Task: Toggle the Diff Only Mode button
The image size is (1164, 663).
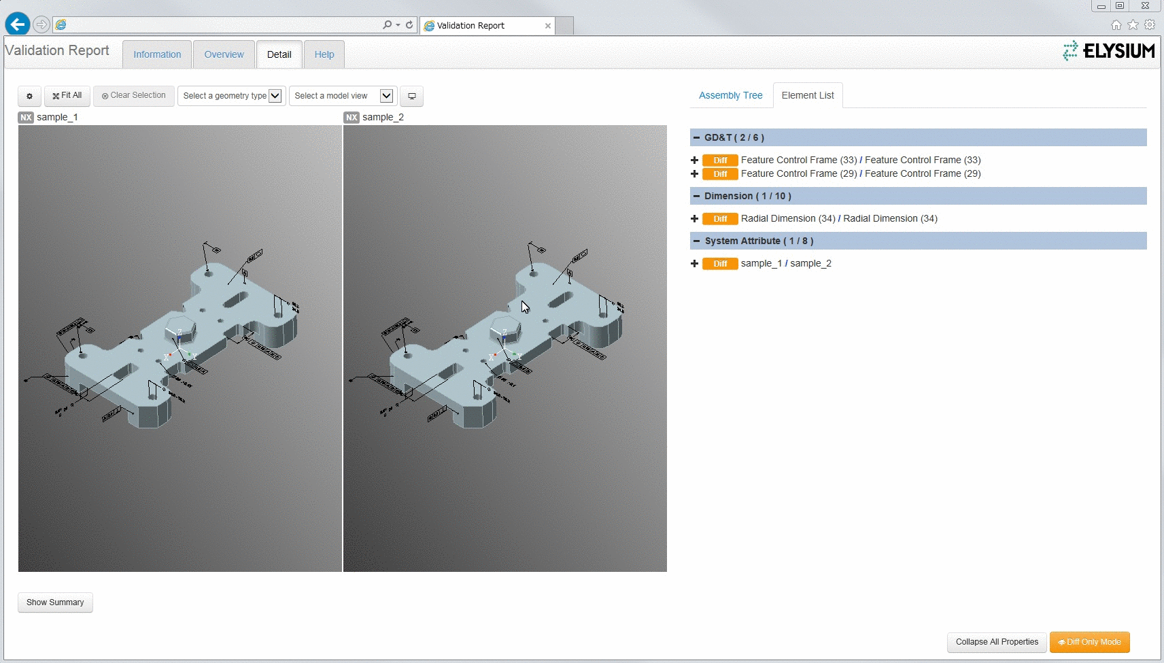Action: point(1089,642)
